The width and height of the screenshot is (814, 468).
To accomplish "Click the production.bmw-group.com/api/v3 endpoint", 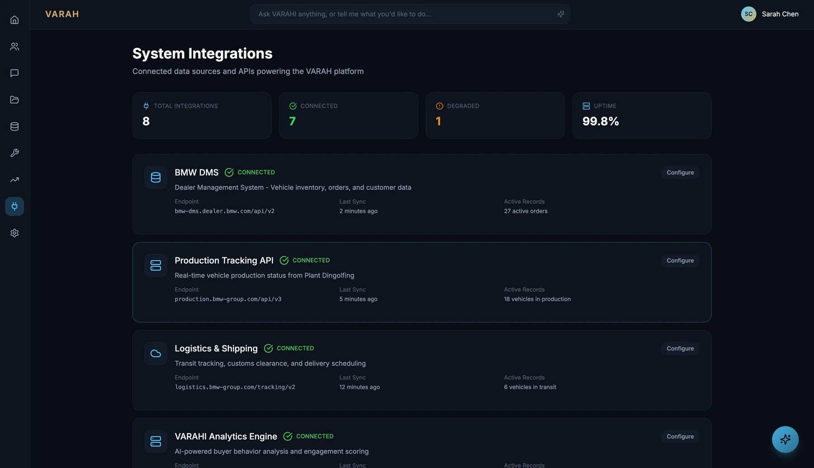I will 228,299.
